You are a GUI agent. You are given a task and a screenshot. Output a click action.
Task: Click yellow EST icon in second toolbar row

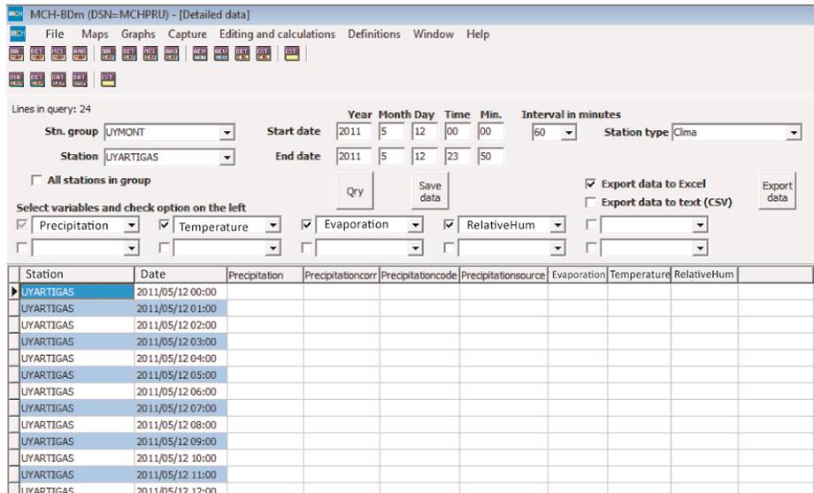coord(108,79)
